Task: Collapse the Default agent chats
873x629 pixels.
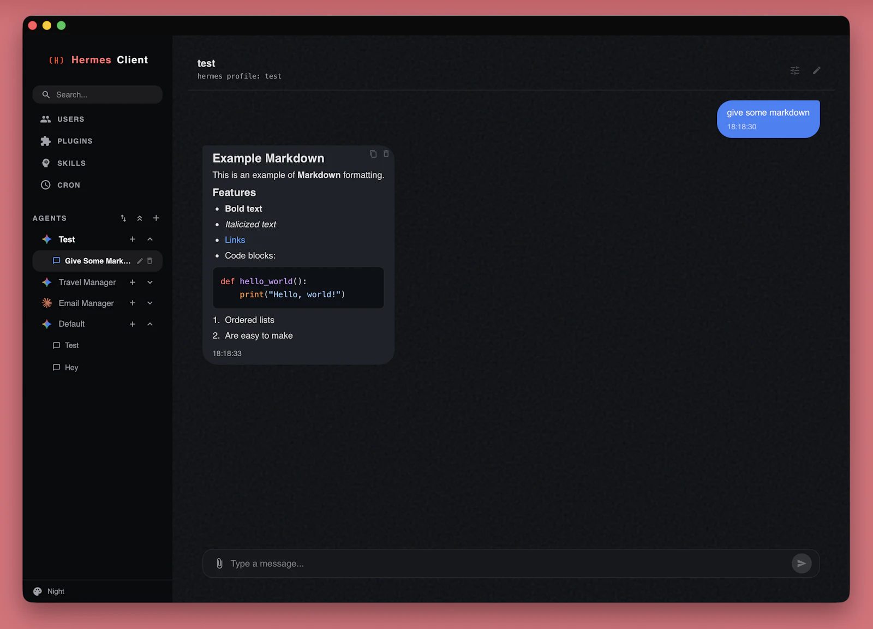Action: [x=150, y=324]
